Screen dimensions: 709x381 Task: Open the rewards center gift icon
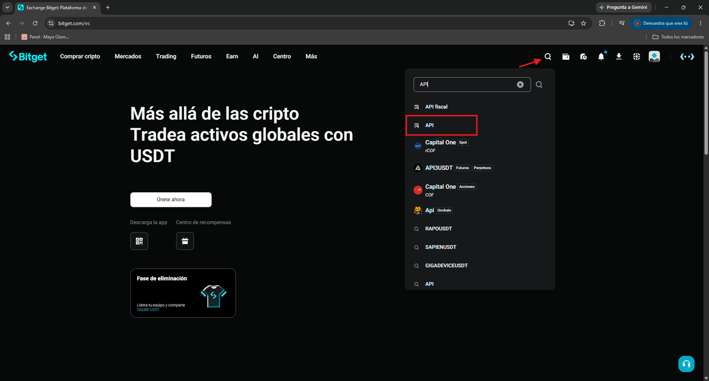[x=185, y=241]
